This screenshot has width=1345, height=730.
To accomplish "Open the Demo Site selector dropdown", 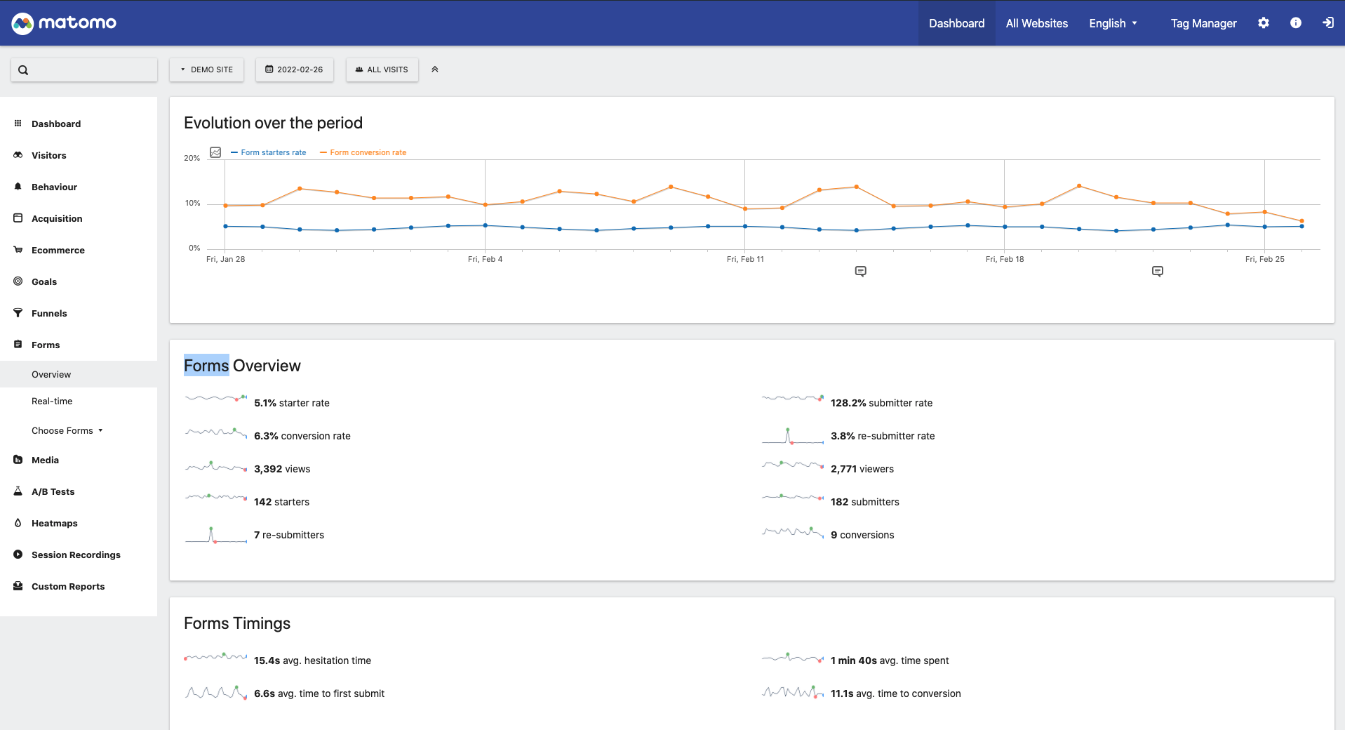I will coord(206,69).
